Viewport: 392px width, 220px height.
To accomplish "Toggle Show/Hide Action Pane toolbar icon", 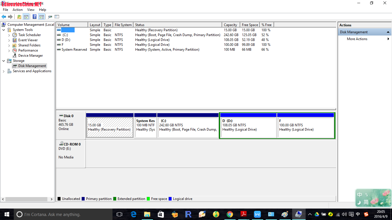I will (42, 17).
